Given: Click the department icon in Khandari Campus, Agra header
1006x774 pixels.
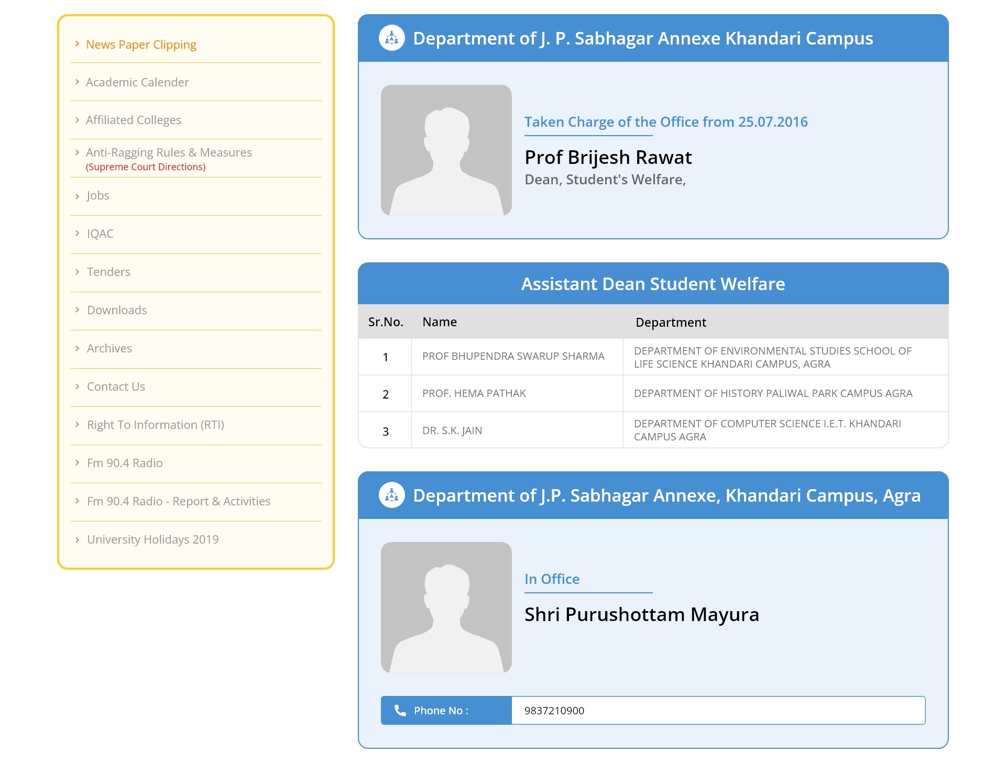Looking at the screenshot, I should [392, 495].
